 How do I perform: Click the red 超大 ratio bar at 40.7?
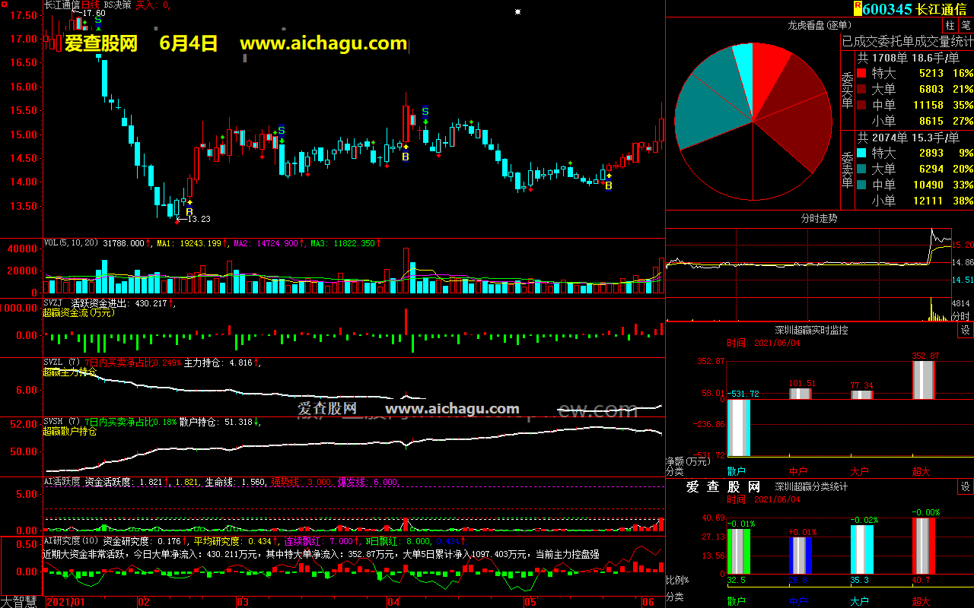tap(923, 546)
